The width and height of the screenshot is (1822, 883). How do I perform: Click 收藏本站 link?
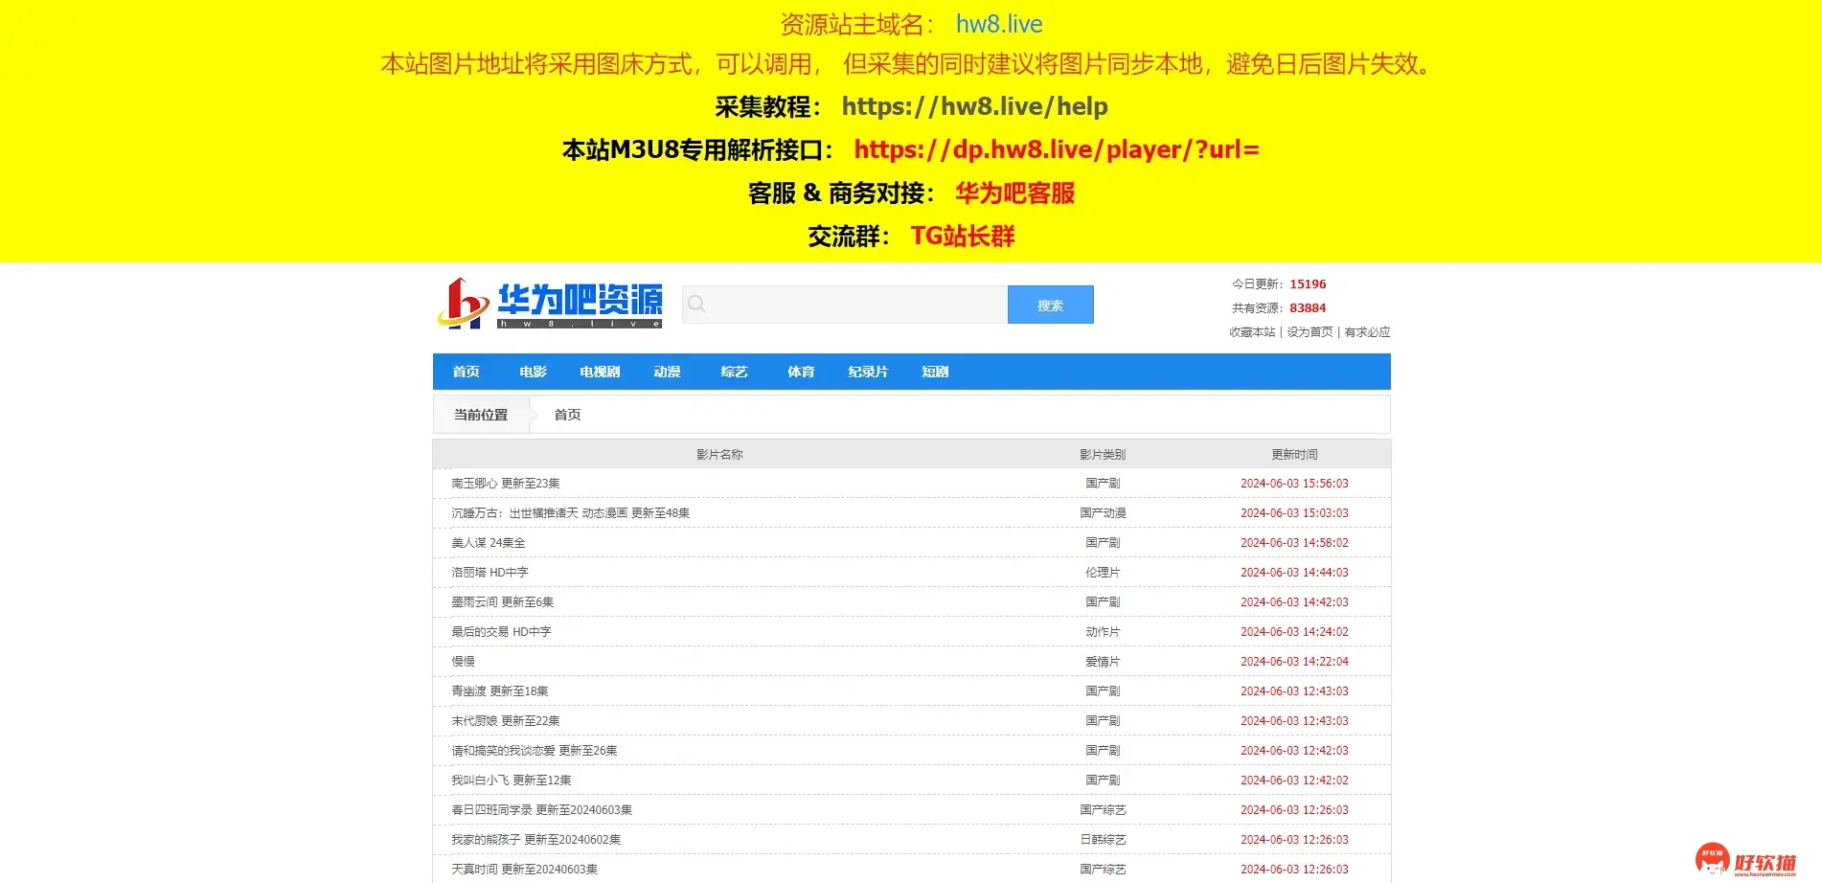coord(1252,332)
